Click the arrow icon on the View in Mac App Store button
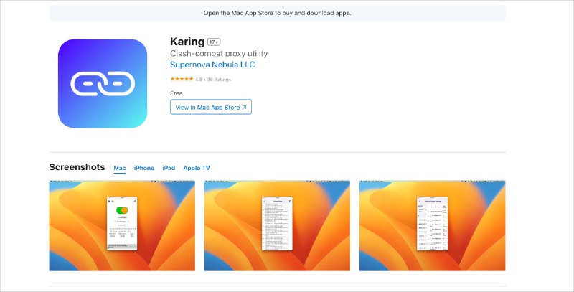The height and width of the screenshot is (292, 574). tap(244, 108)
